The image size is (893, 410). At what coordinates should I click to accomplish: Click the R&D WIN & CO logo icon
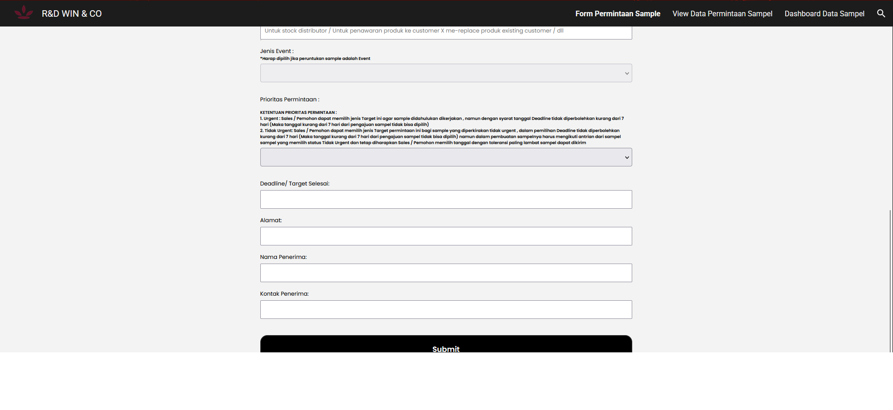[23, 13]
